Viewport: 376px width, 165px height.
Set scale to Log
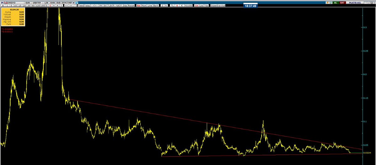click(201, 5)
